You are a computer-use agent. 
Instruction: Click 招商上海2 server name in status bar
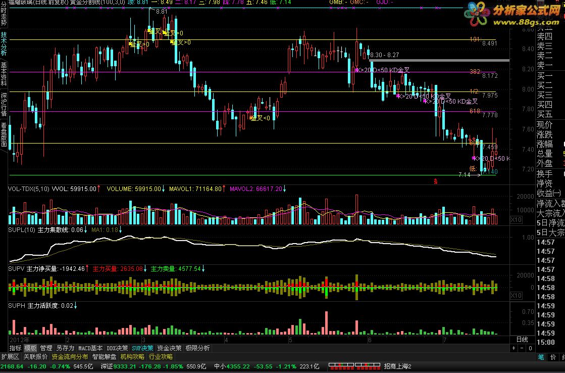(x=397, y=366)
